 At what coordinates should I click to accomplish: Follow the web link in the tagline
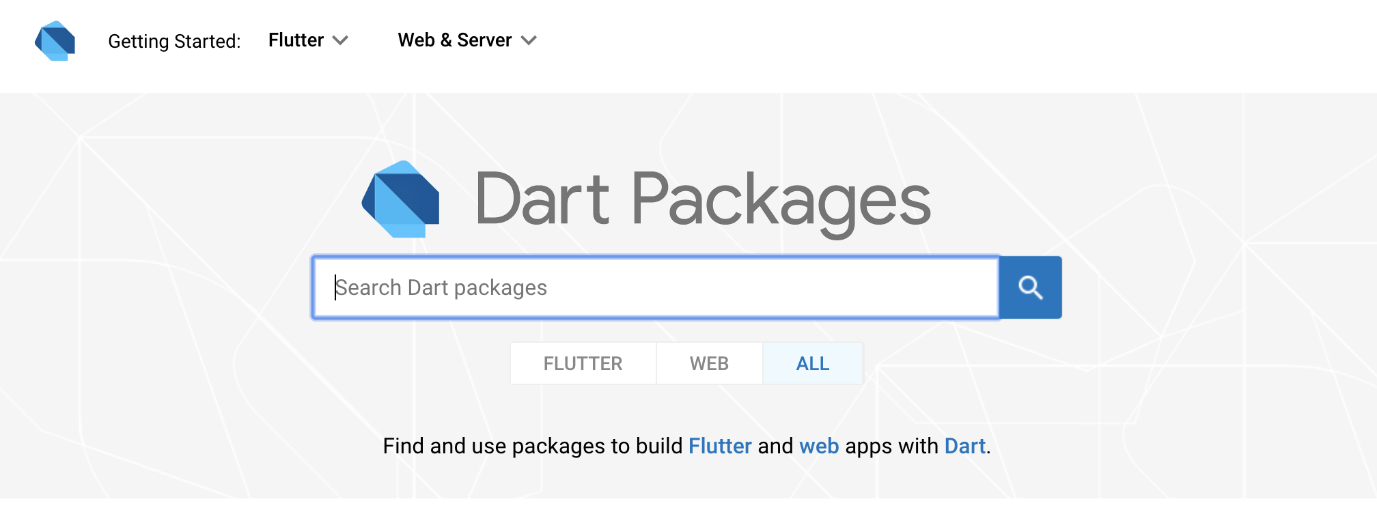tap(819, 446)
